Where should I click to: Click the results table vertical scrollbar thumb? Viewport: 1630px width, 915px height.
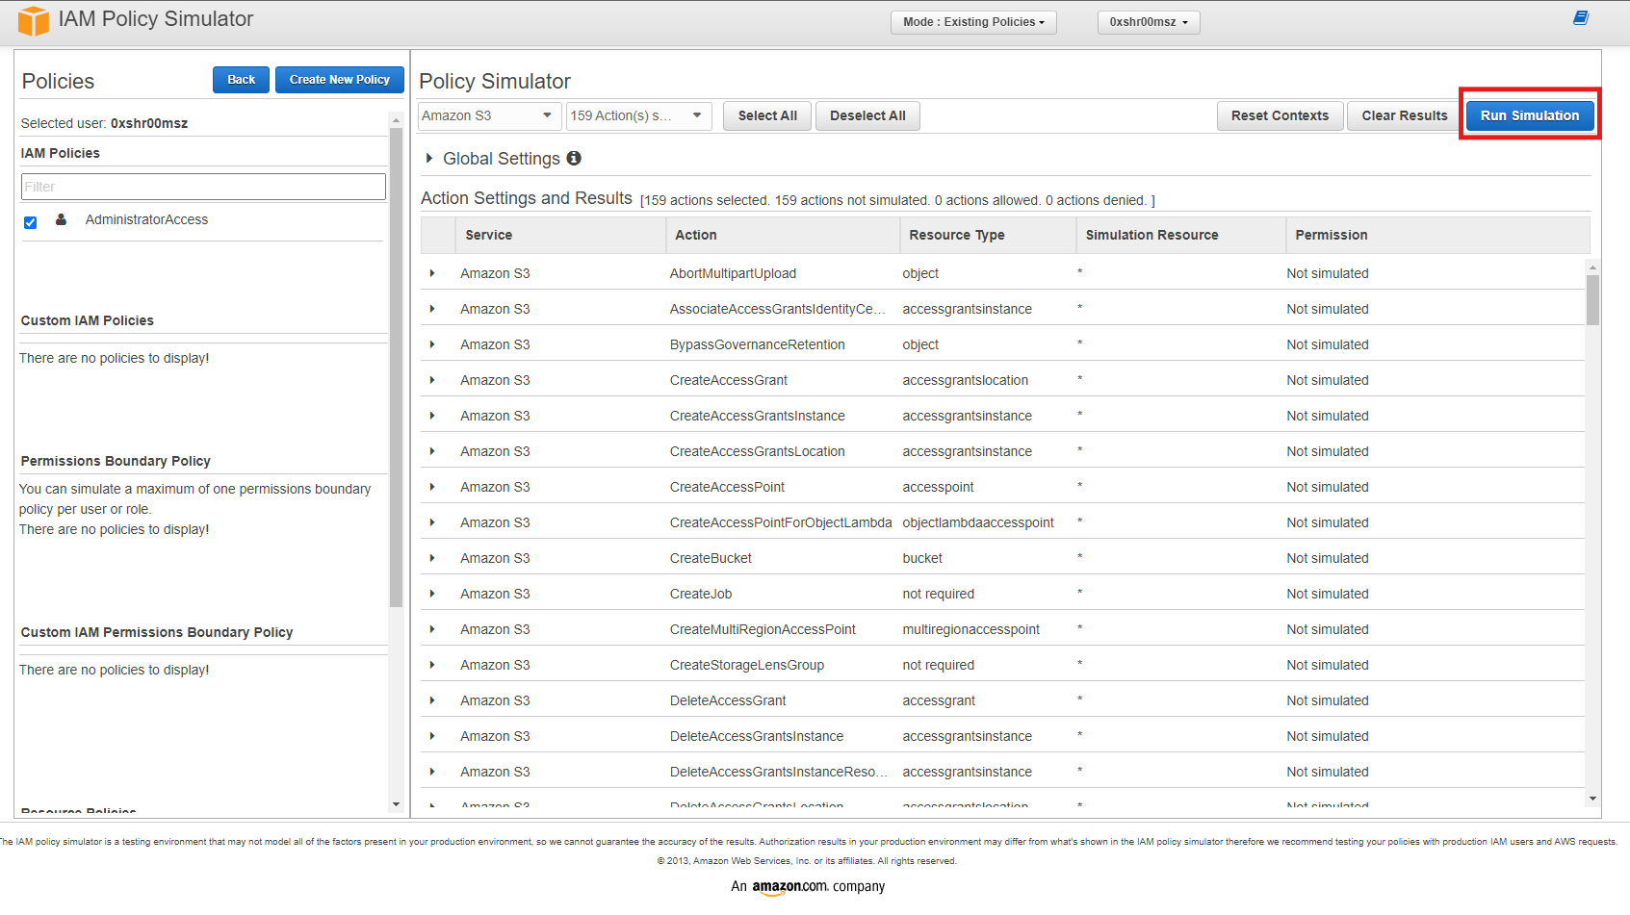pyautogui.click(x=1592, y=299)
